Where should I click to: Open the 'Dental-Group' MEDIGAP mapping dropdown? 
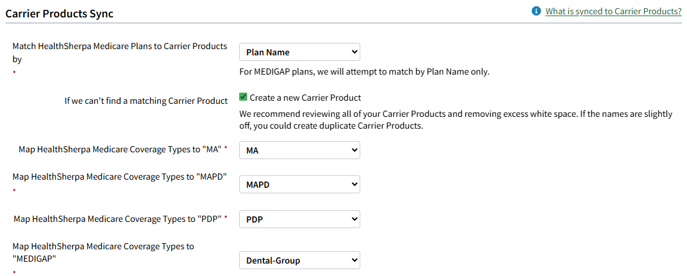299,260
